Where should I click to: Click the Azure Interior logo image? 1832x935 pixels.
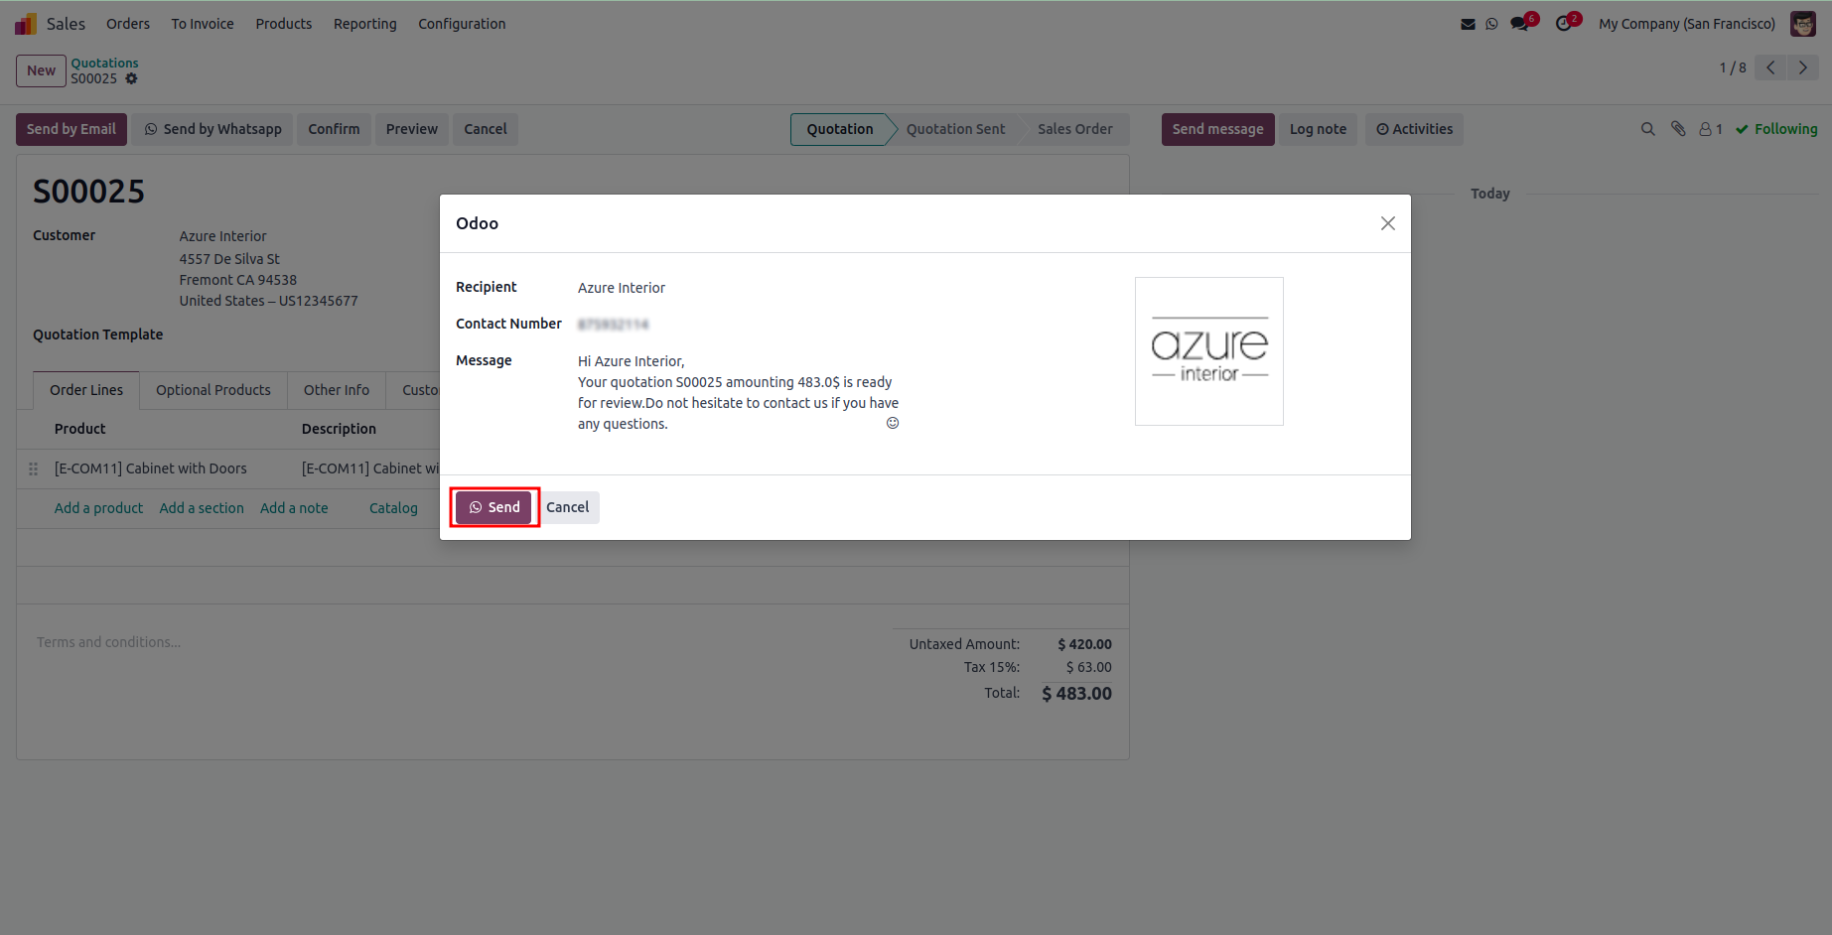coord(1208,351)
